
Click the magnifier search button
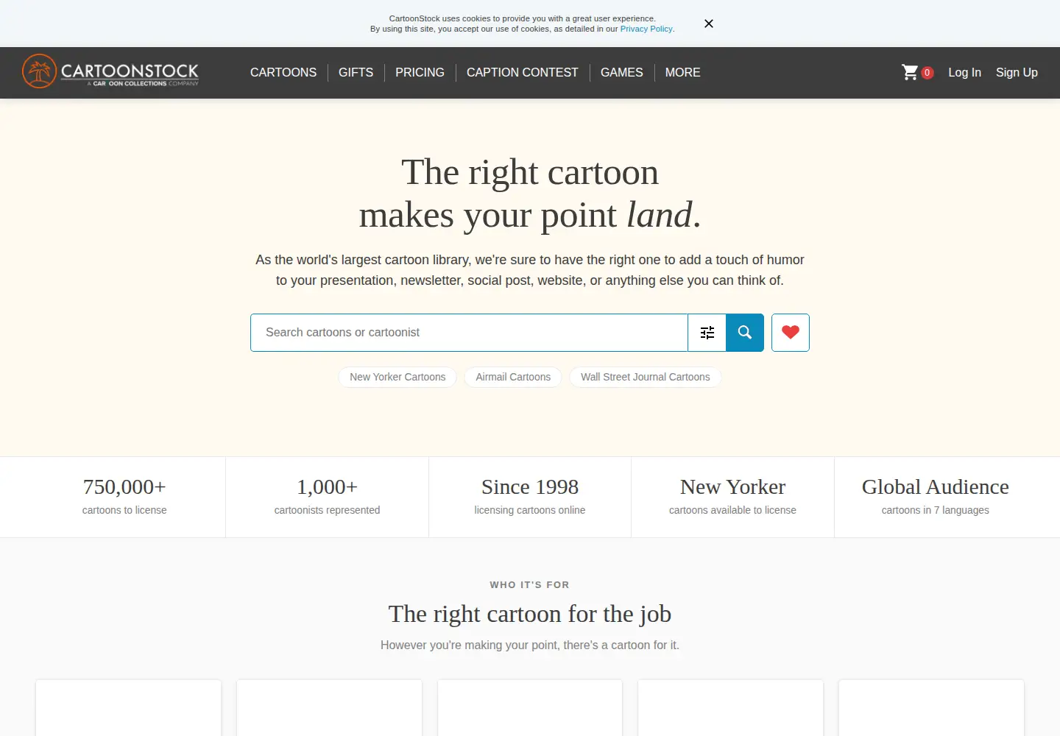(745, 333)
